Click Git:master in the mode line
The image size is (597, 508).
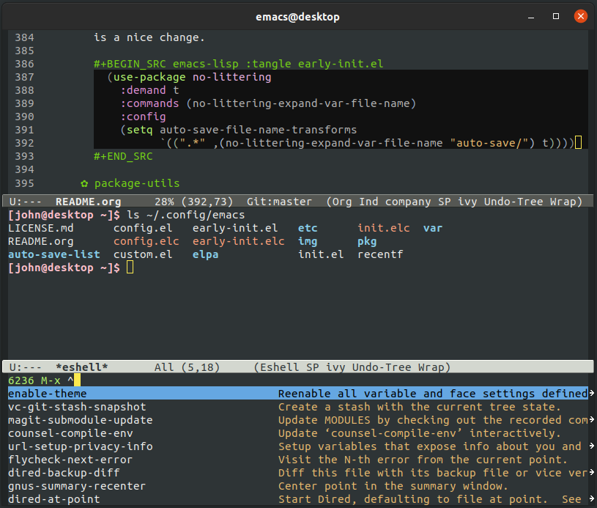point(279,202)
